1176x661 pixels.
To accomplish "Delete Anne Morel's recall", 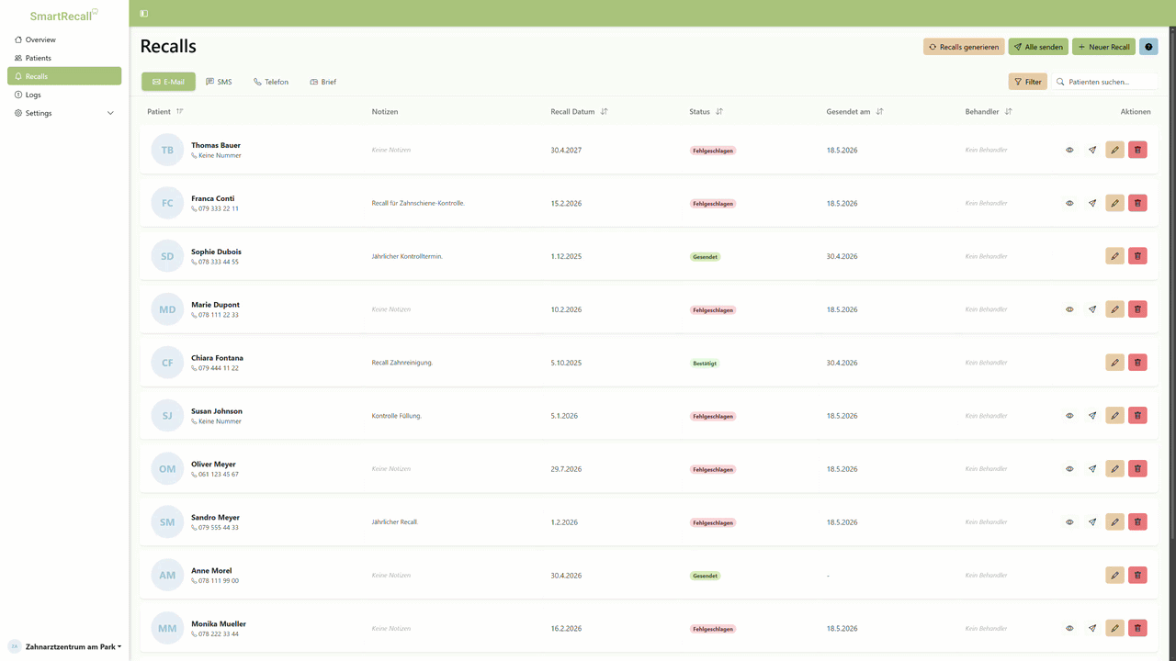I will 1137,576.
